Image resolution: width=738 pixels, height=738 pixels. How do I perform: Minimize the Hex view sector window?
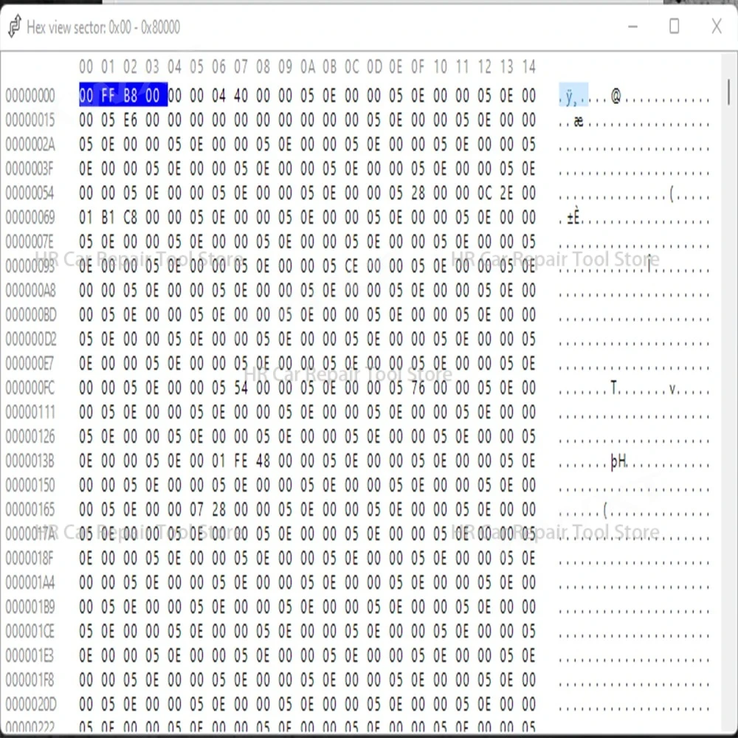coord(633,27)
